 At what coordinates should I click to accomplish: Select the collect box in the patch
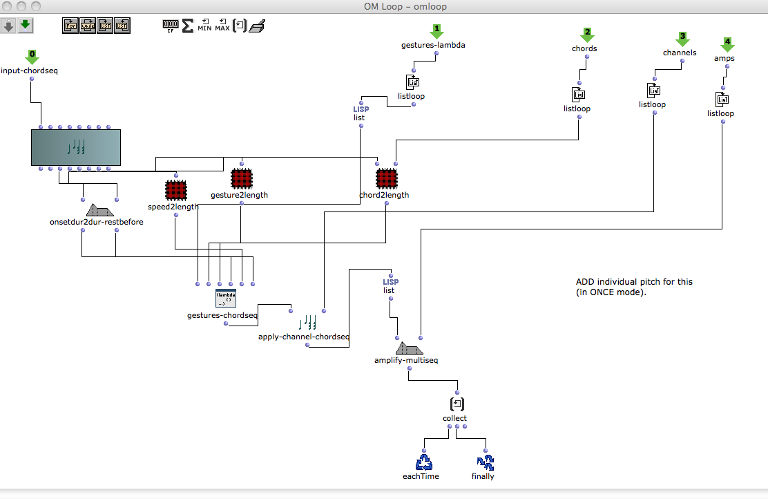457,404
